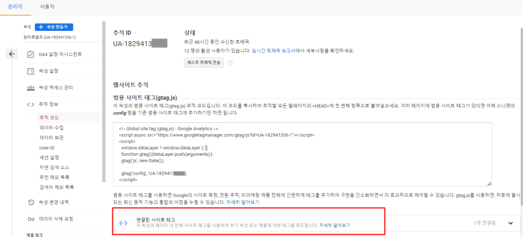This screenshot has width=523, height=237.
Task: Switch to the 사용자 tab
Action: pos(47,6)
